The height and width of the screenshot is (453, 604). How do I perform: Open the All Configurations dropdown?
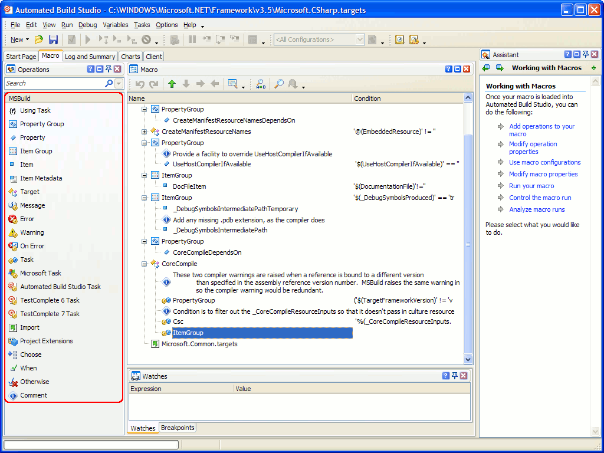coord(360,40)
